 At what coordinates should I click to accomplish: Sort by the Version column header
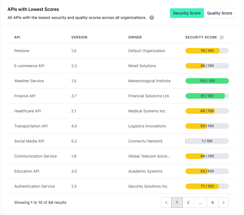[80, 37]
